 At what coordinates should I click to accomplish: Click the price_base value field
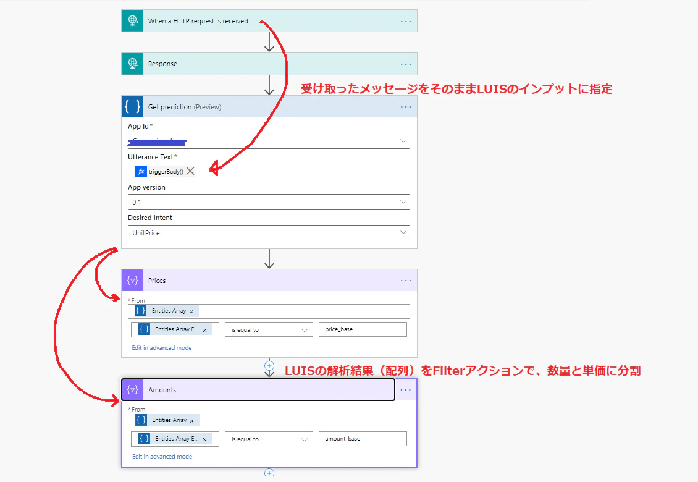point(363,329)
